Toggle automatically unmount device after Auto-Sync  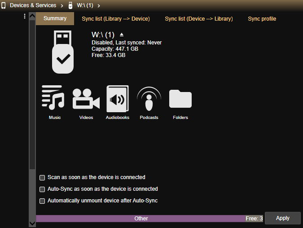43,201
